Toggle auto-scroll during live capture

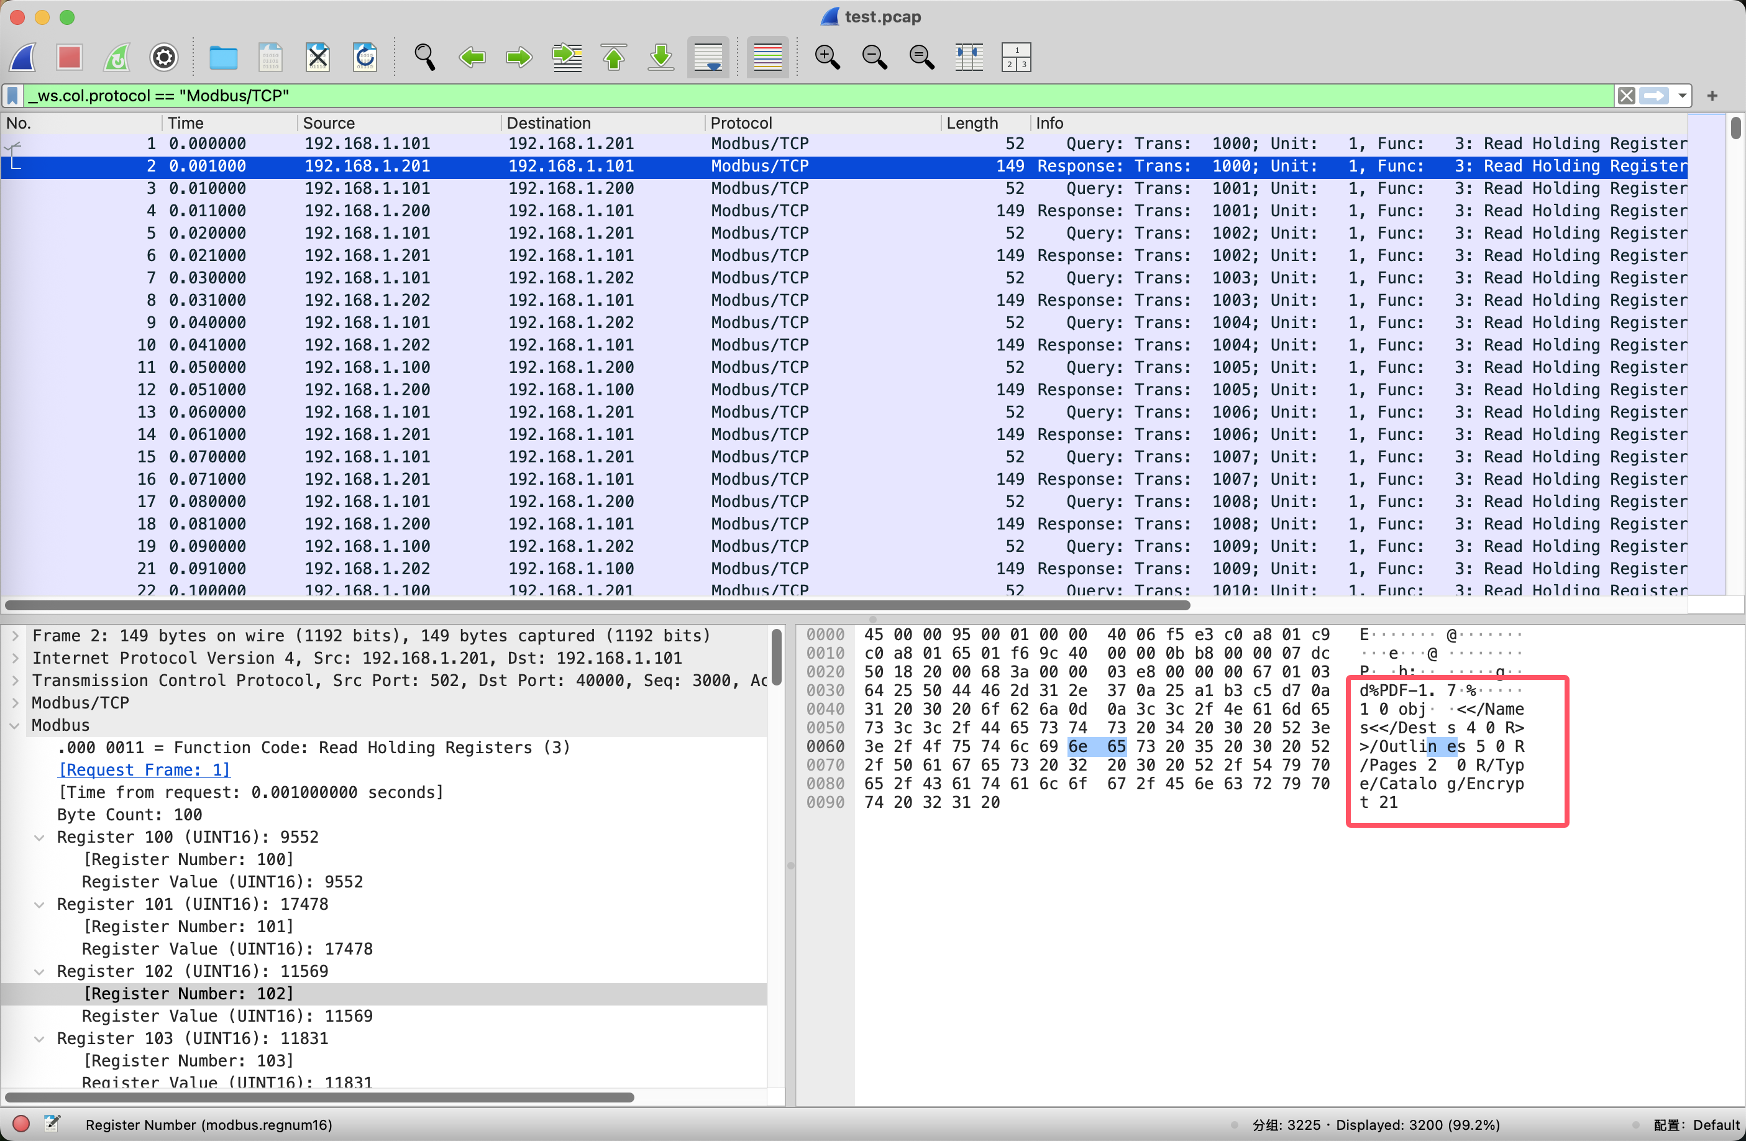point(708,57)
